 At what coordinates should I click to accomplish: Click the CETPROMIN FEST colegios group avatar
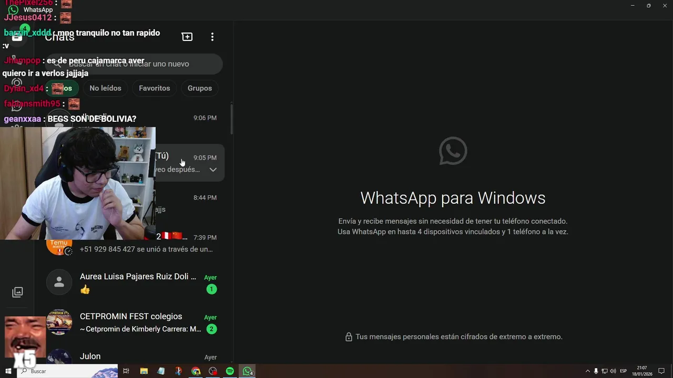click(x=59, y=322)
